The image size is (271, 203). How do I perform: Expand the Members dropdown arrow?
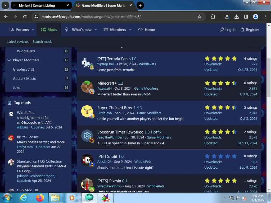[130, 30]
